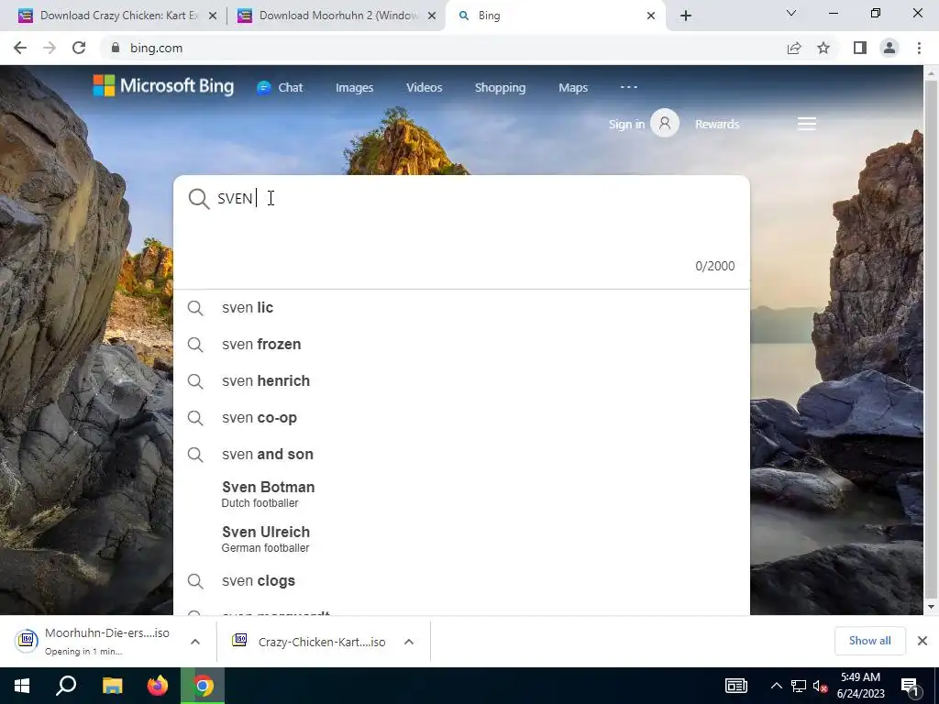Reload the Bing page

(79, 48)
